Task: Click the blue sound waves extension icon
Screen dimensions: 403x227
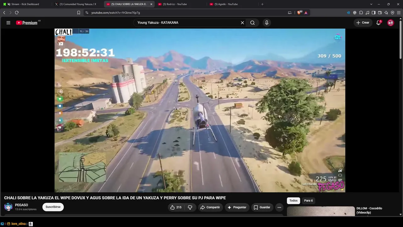Action: pos(348,13)
